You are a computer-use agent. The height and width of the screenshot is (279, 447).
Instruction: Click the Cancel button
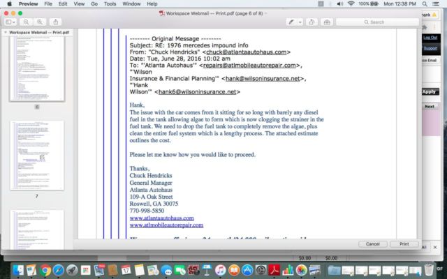pyautogui.click(x=372, y=244)
